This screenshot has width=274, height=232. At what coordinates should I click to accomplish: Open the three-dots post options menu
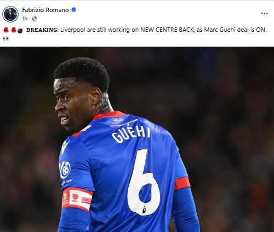point(264,14)
